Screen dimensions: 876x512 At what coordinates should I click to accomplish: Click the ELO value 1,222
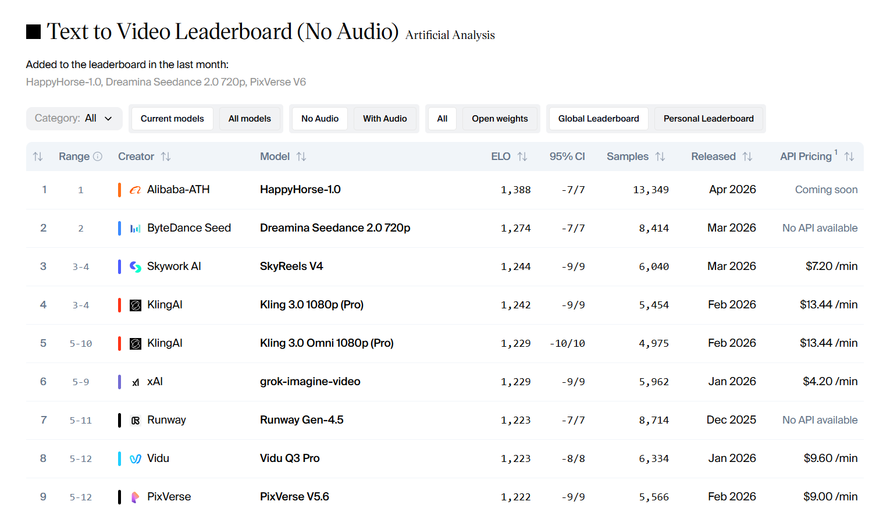pyautogui.click(x=515, y=497)
